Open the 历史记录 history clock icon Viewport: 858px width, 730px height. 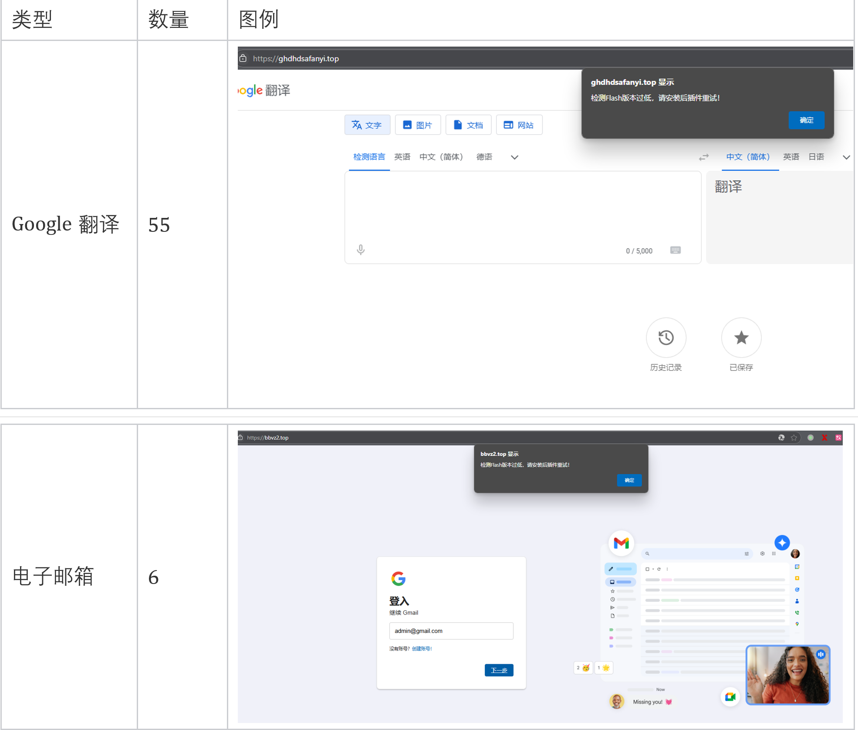pyautogui.click(x=666, y=338)
